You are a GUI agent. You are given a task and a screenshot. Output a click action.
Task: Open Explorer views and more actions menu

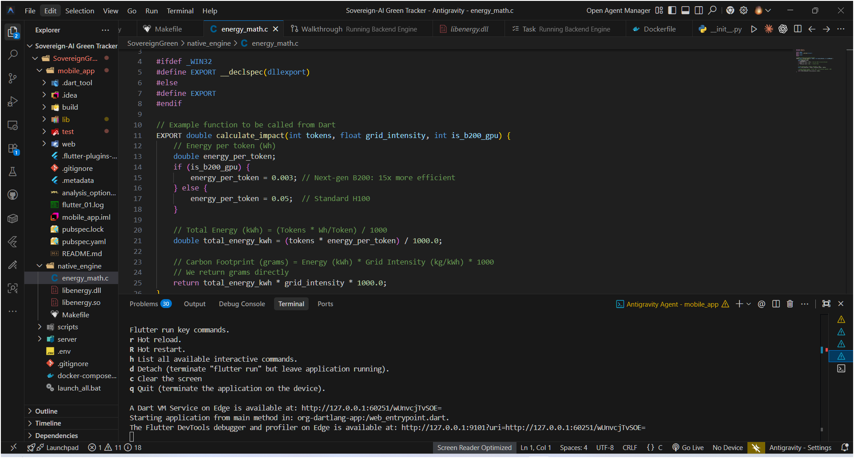(105, 30)
